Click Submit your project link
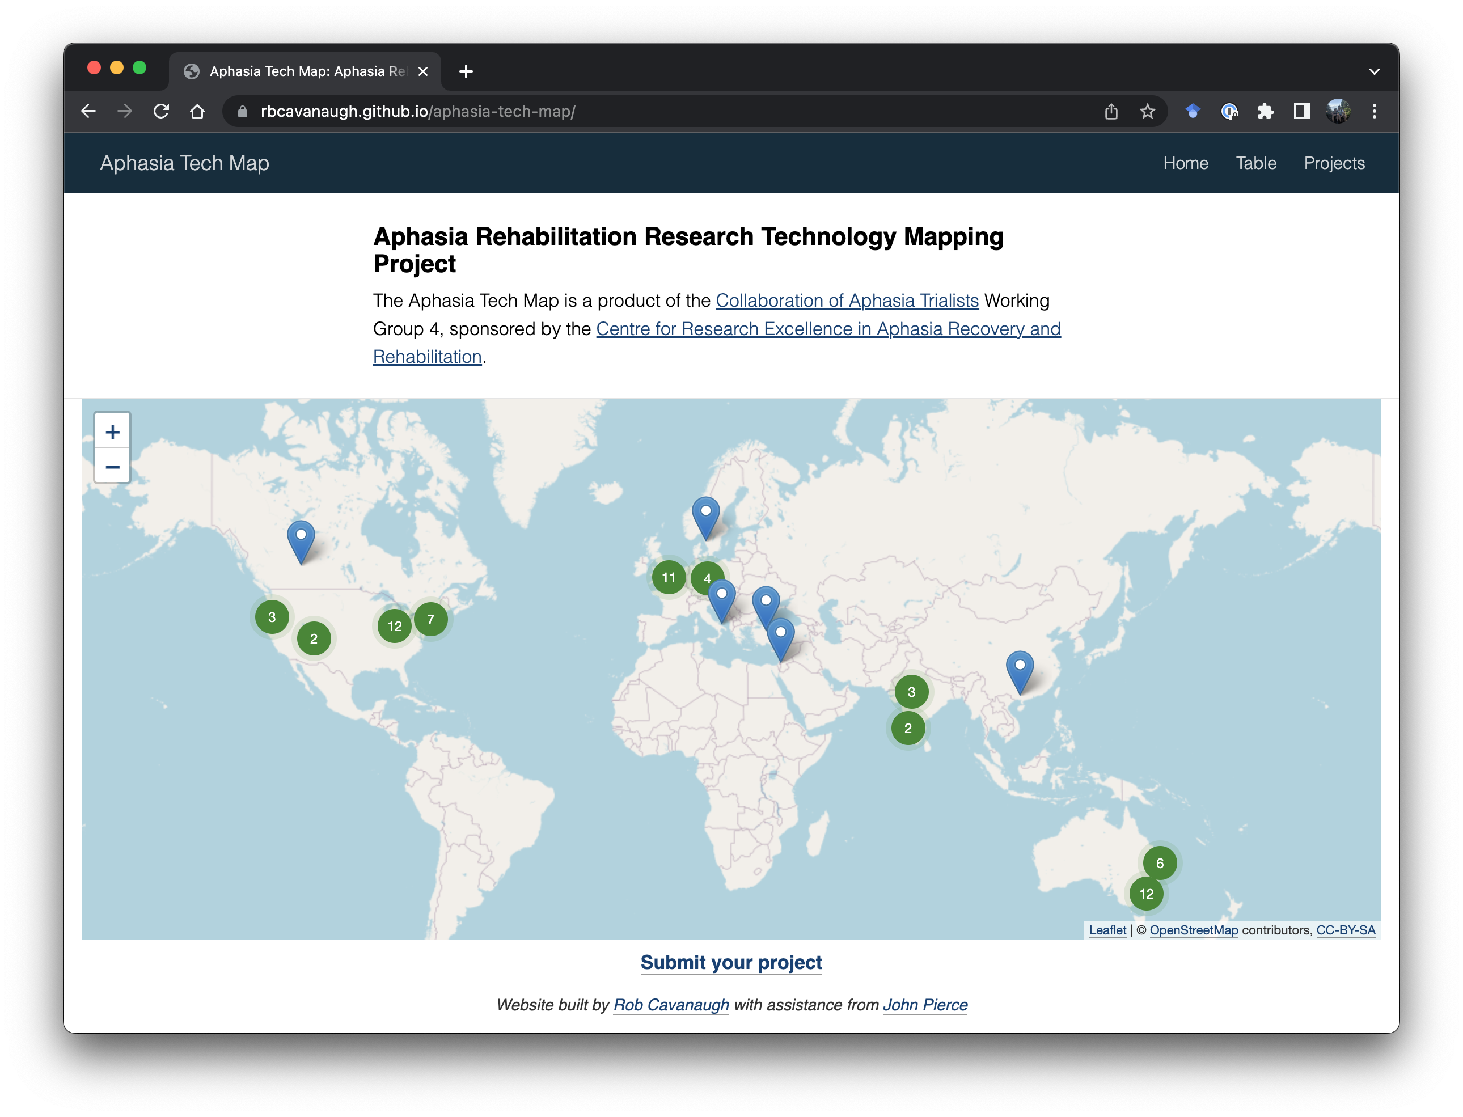This screenshot has height=1117, width=1463. tap(731, 962)
